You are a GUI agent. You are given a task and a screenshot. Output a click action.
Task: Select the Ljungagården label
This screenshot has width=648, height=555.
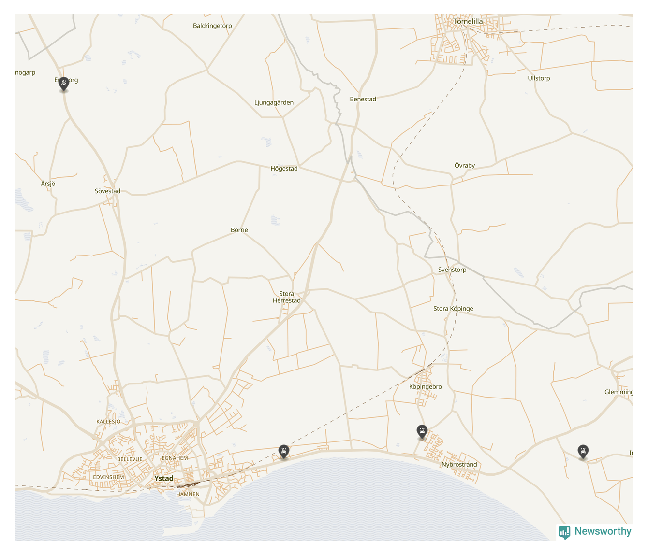(274, 102)
